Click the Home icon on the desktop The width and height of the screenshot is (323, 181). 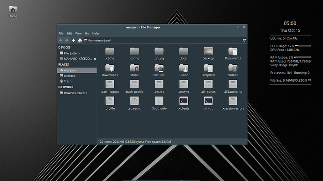click(13, 12)
